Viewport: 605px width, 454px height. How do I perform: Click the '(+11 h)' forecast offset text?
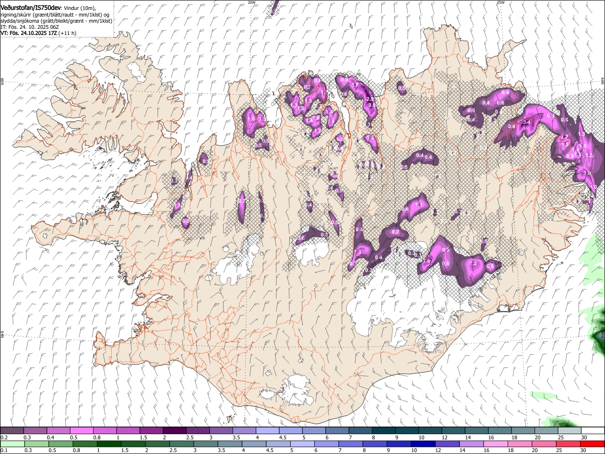click(x=68, y=33)
